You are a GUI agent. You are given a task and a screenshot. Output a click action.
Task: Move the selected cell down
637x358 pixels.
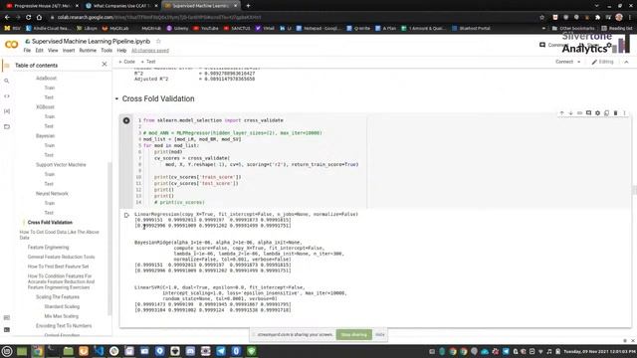coord(570,113)
